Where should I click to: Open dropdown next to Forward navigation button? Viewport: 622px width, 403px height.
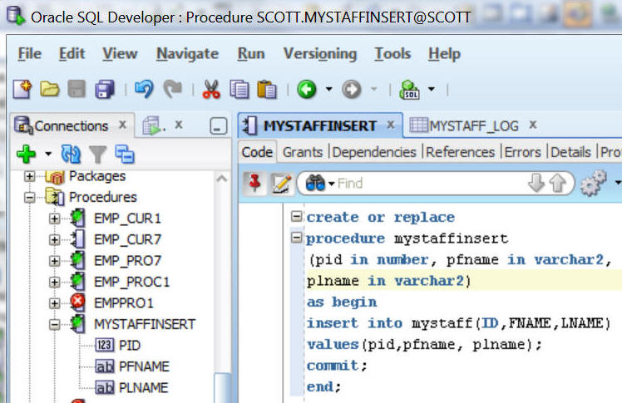click(x=373, y=89)
